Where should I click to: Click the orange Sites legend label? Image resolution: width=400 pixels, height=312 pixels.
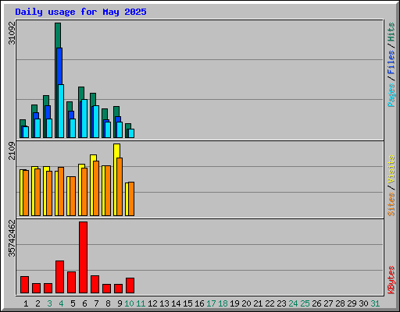391,204
